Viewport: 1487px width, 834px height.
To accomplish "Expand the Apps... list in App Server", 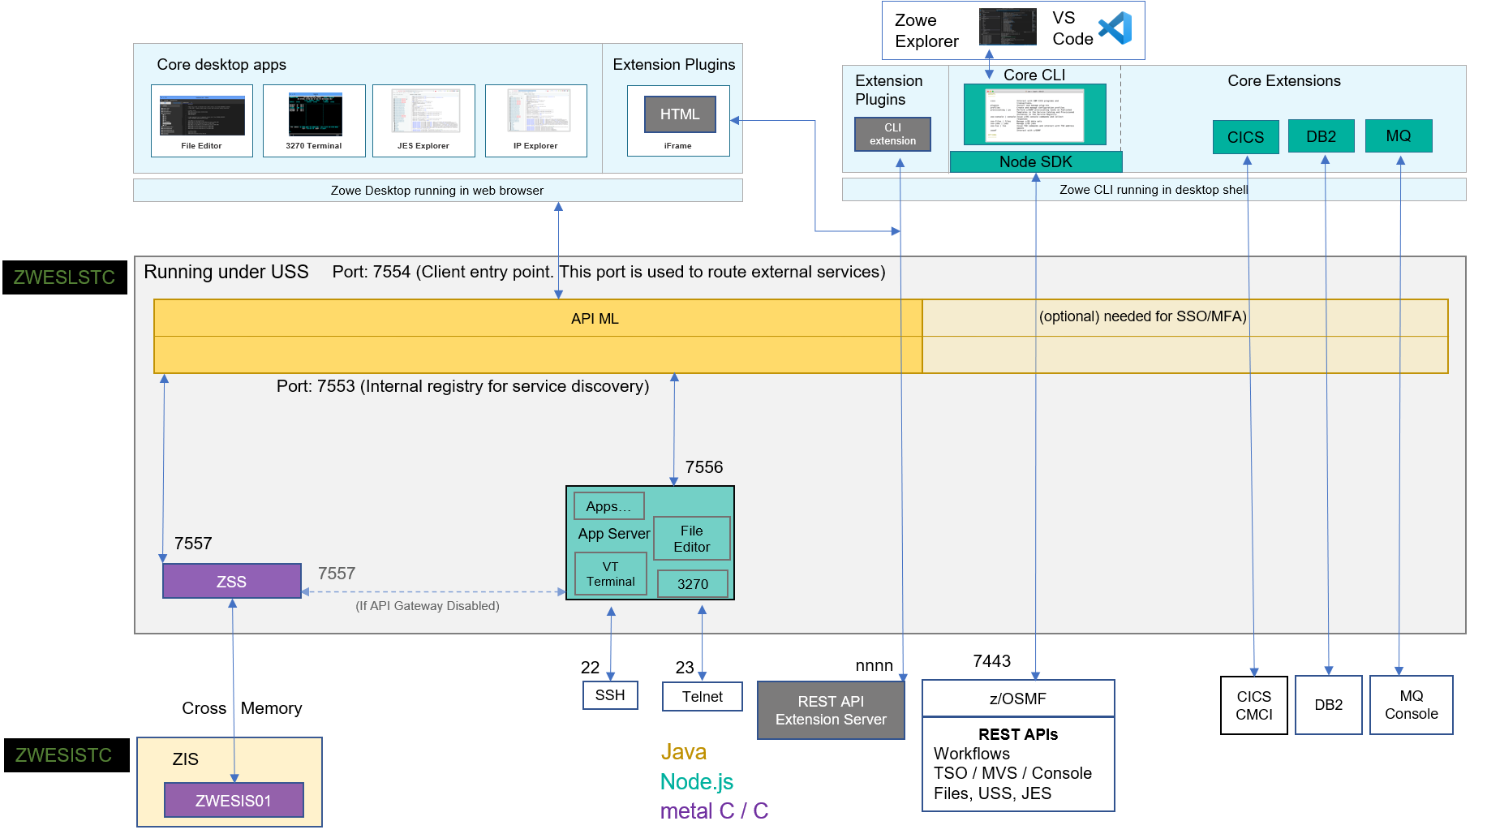I will [608, 505].
